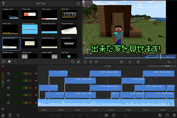Image resolution: width=177 pixels, height=118 pixels.
Task: Open the settings gear
Action: click(x=174, y=115)
